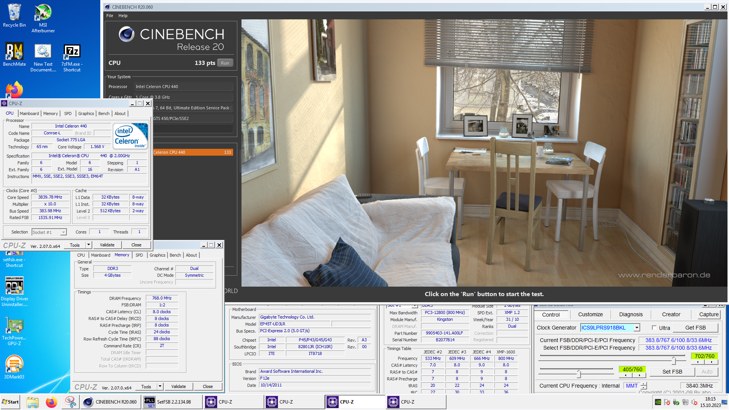Open the File menu in Cinebench
This screenshot has height=410, width=729.
[x=110, y=16]
